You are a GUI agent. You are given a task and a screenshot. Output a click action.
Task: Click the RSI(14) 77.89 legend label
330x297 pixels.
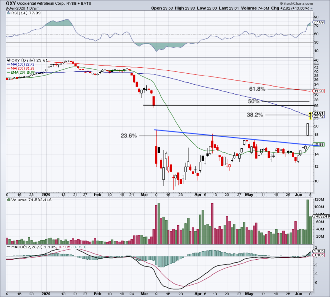(x=26, y=13)
